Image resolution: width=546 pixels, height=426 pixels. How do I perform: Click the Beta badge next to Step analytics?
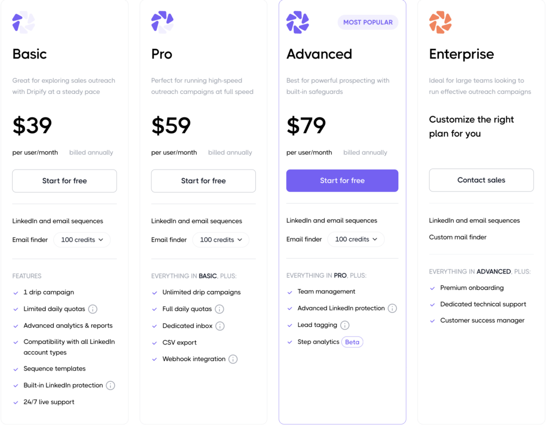tap(352, 342)
